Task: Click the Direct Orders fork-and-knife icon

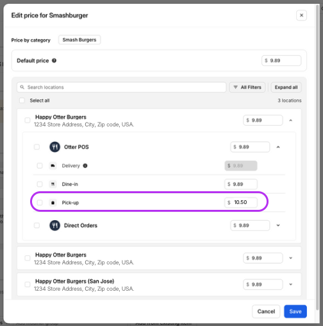Action: 54,225
